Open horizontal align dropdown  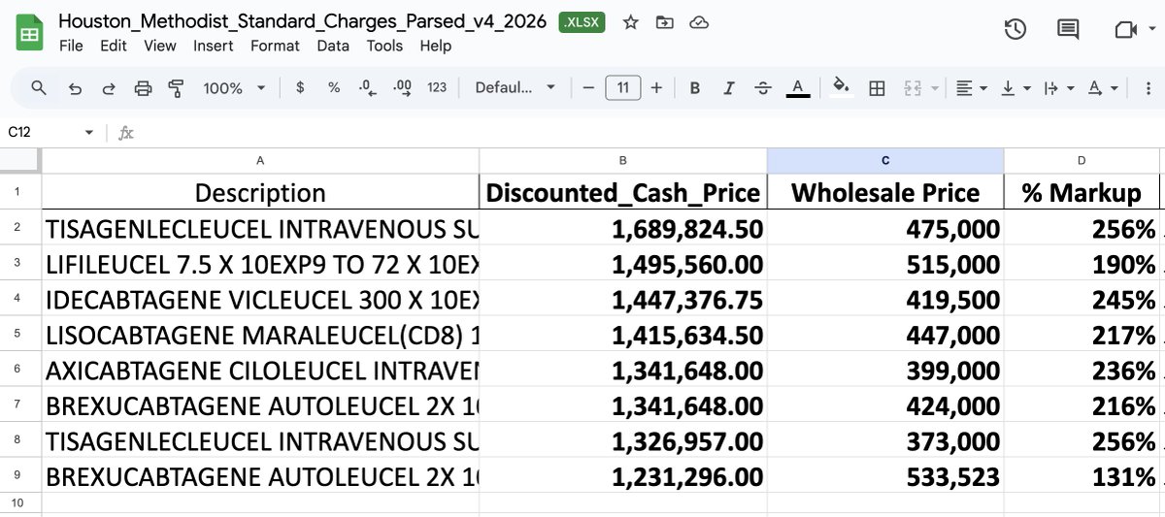pyautogui.click(x=971, y=88)
